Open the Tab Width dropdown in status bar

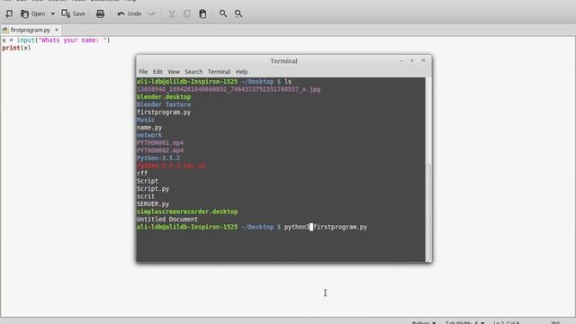point(464,322)
